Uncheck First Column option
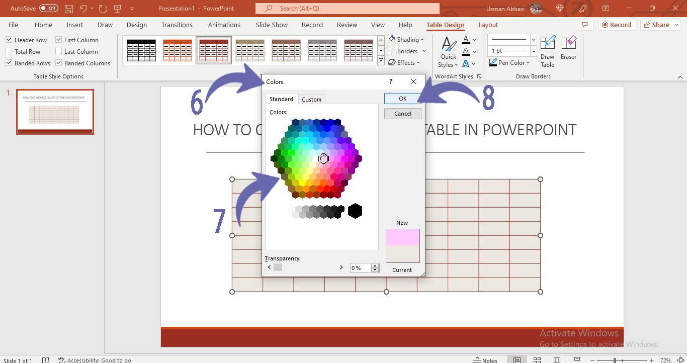 click(x=58, y=40)
